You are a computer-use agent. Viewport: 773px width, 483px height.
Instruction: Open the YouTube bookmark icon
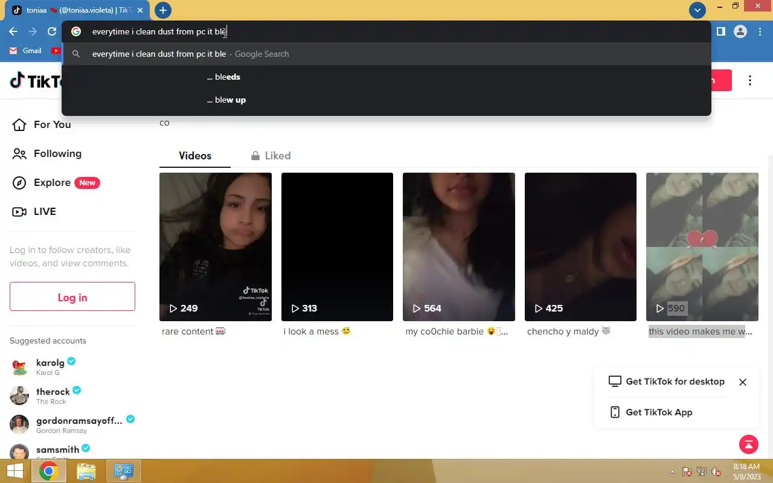[56, 51]
